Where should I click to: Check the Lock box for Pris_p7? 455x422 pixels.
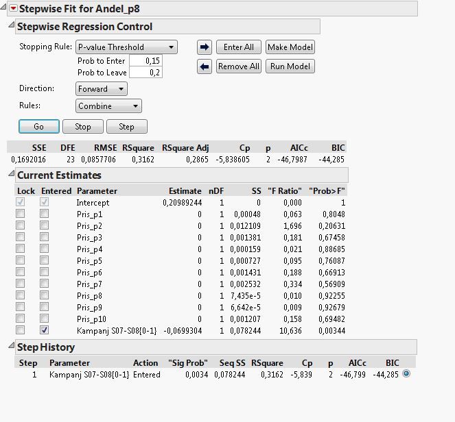point(21,284)
